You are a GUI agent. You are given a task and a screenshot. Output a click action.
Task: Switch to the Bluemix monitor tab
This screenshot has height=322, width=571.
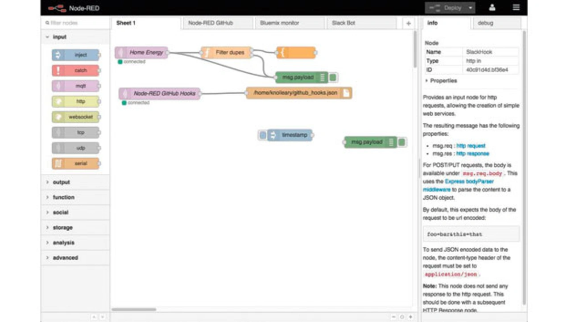(290, 23)
